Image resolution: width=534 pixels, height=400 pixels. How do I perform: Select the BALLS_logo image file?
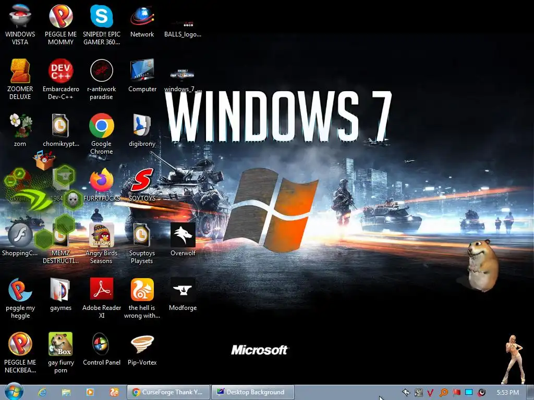pos(183,29)
